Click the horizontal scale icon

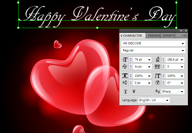point(125,76)
